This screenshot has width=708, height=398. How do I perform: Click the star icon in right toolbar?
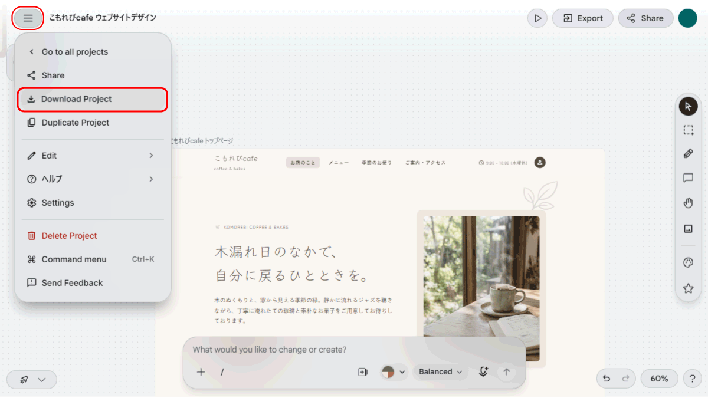coord(688,288)
